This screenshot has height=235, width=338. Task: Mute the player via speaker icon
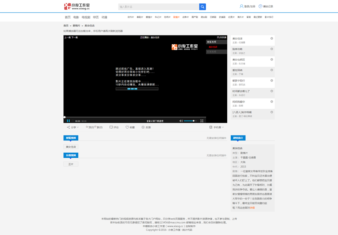(x=181, y=121)
